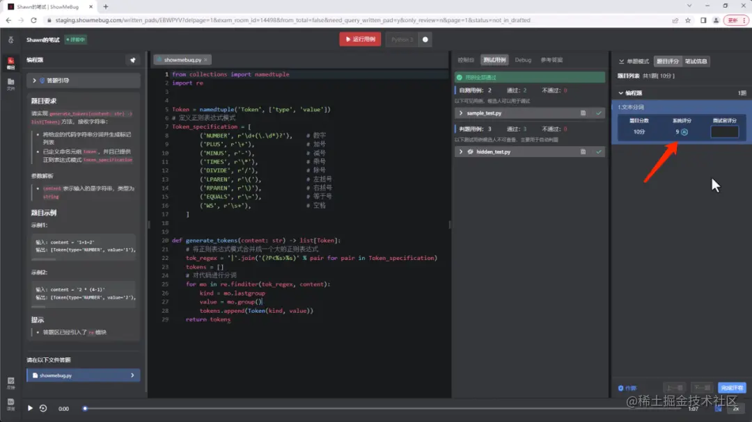Click the playback progress slider handle
752x422 pixels.
tap(85, 409)
